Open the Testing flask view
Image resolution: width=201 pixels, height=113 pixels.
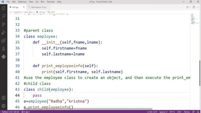point(3,49)
